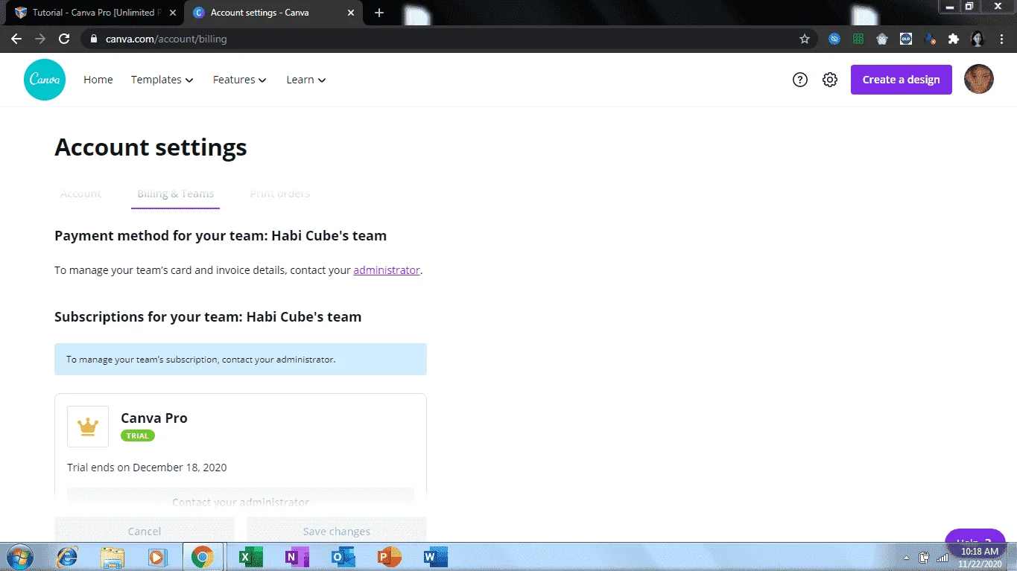Check network signal tray icon
The width and height of the screenshot is (1017, 571).
point(943,557)
